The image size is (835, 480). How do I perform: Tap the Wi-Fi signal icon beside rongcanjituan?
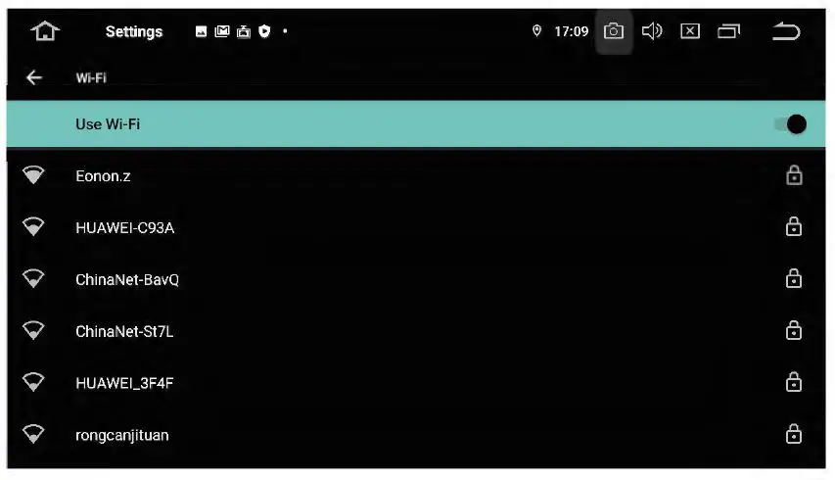pyautogui.click(x=33, y=434)
